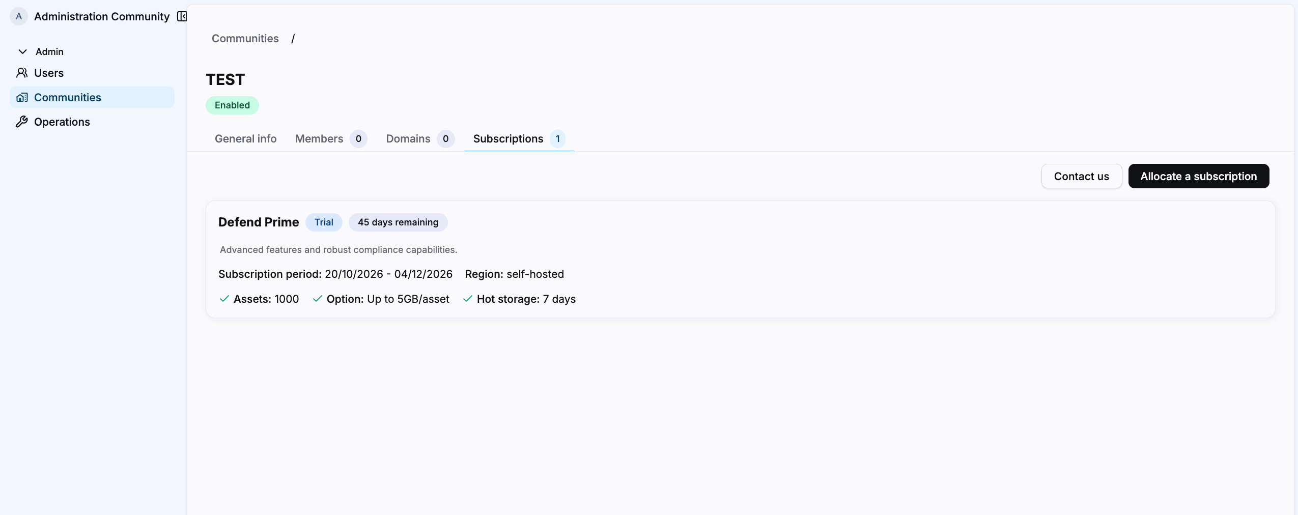Click the TEST community title
Screen dimensions: 1298x515
pos(225,79)
